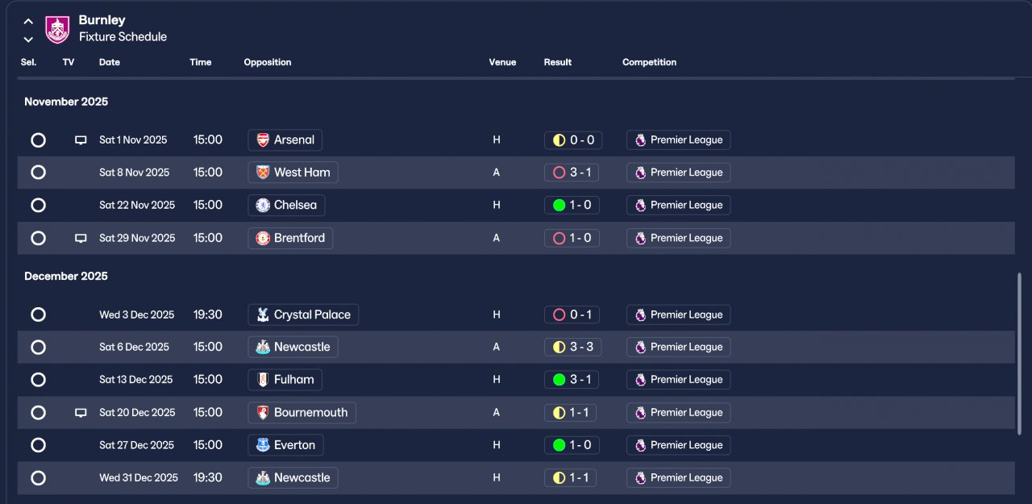Select the Chelsea fixture radio button
1032x504 pixels.
[x=38, y=206]
